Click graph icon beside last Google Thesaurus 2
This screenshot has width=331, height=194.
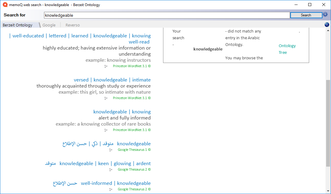coord(111,189)
